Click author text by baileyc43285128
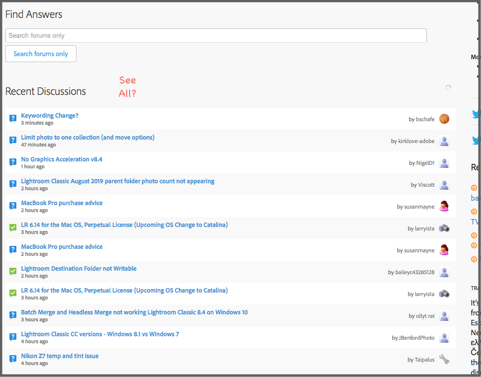 tap(412, 272)
